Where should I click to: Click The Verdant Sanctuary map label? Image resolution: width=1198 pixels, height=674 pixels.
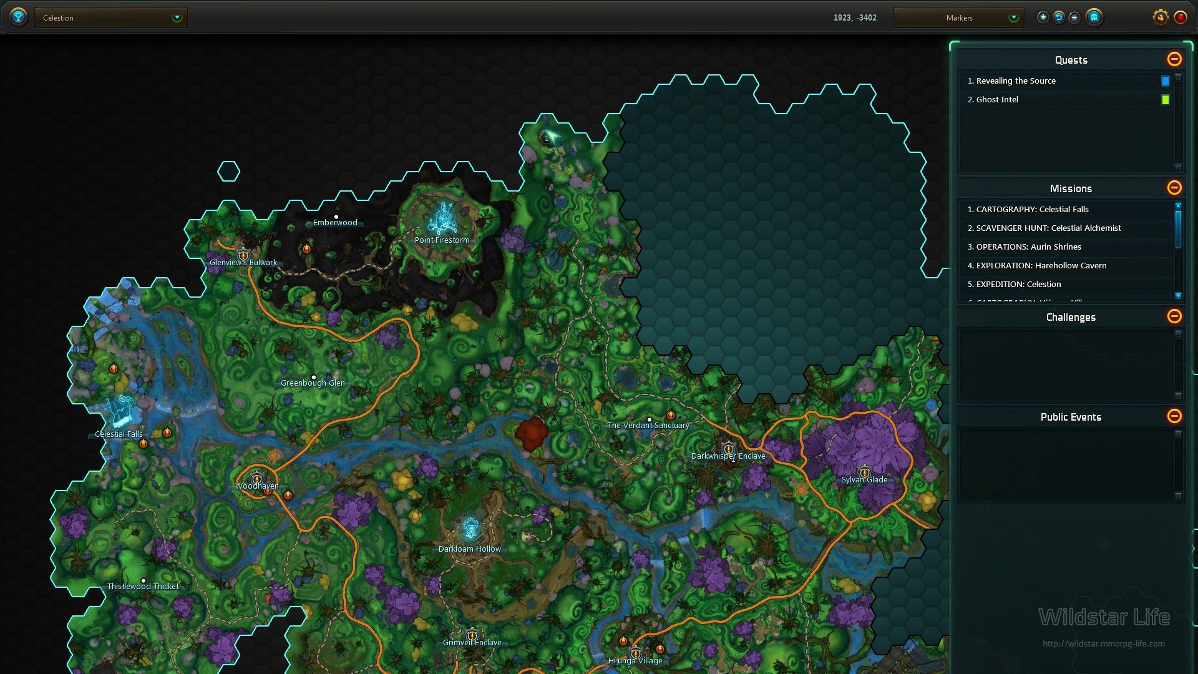648,426
